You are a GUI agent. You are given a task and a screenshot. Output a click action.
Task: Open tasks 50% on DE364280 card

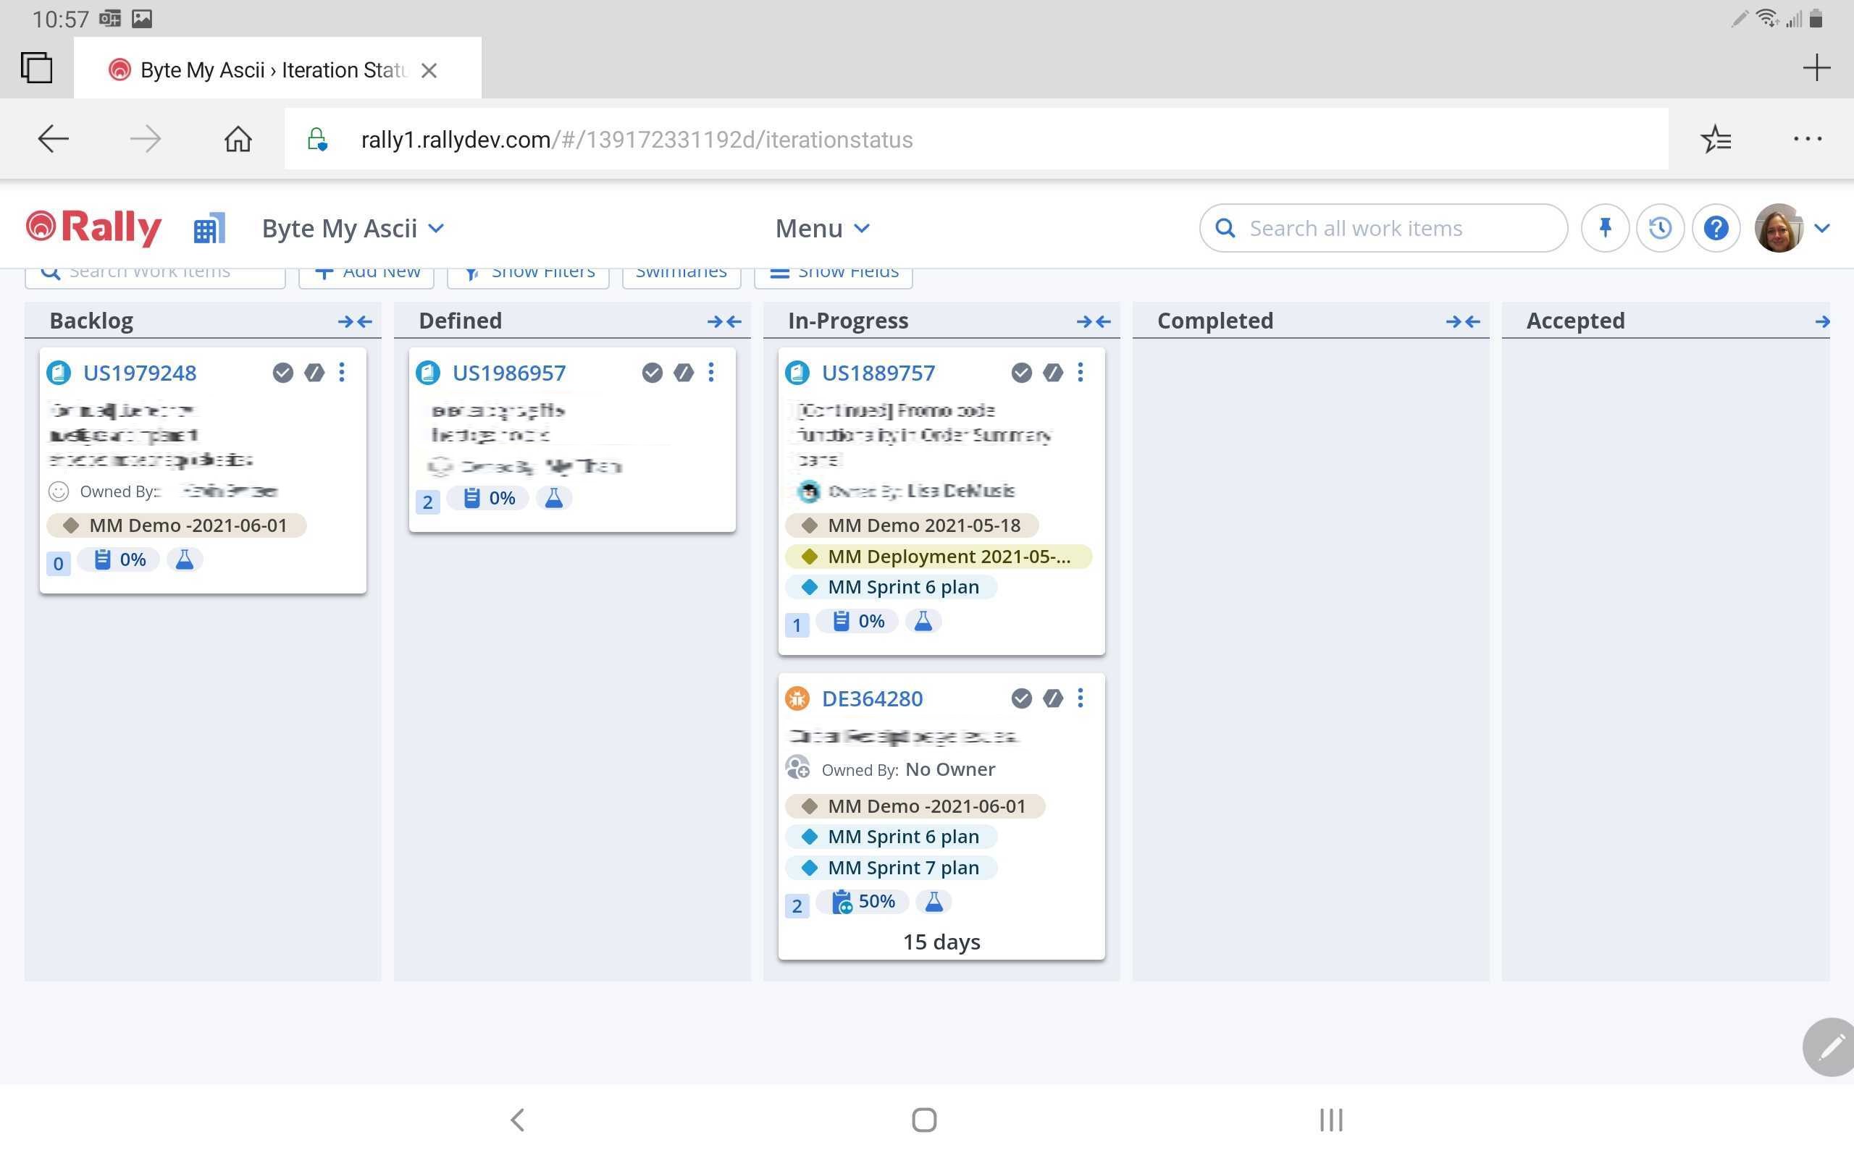point(863,902)
